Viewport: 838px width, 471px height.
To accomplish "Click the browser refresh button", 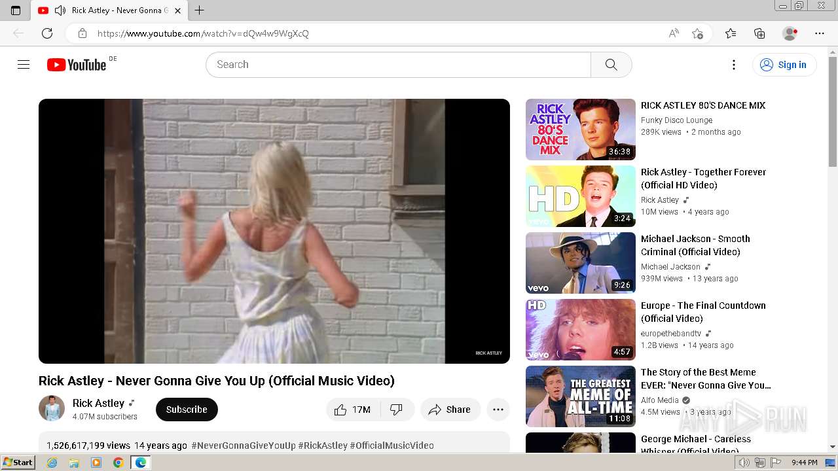I will pos(47,33).
